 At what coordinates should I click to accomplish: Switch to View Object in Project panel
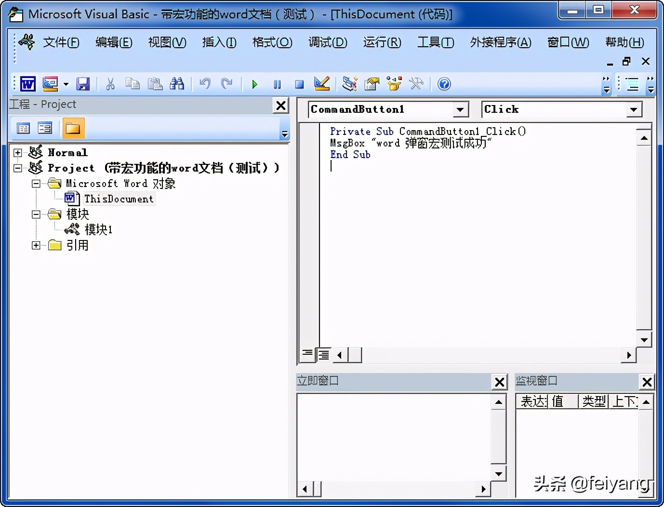pyautogui.click(x=45, y=128)
